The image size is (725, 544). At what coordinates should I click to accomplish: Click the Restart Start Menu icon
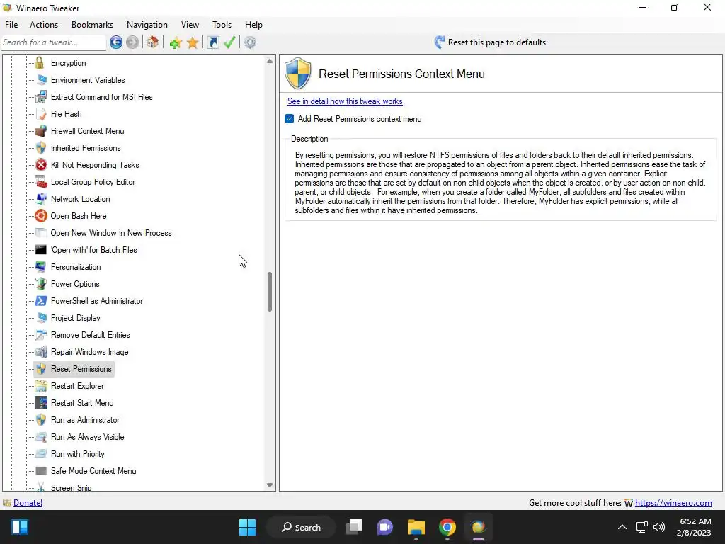[x=41, y=403]
